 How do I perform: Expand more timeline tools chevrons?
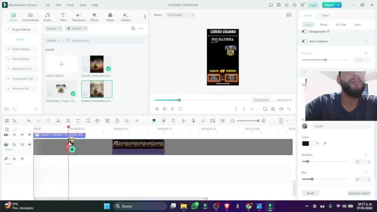pyautogui.click(x=137, y=121)
